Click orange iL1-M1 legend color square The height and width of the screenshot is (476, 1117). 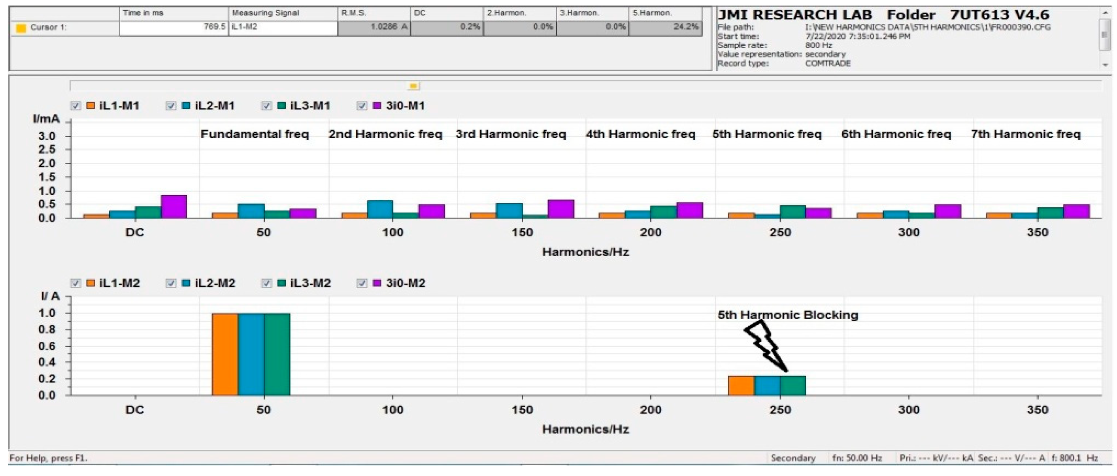[90, 105]
